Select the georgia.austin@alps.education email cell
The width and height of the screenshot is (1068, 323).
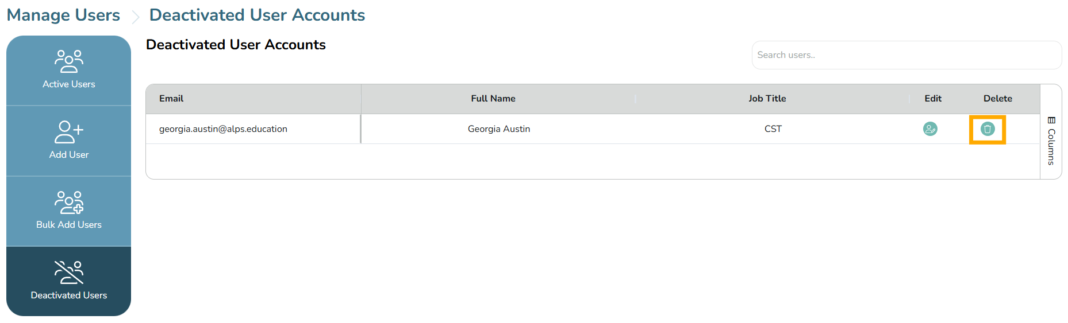pyautogui.click(x=223, y=129)
